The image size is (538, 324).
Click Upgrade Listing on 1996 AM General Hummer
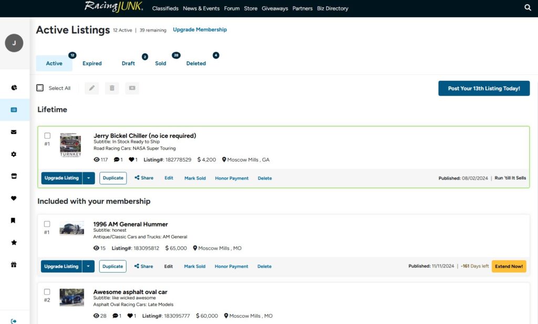pyautogui.click(x=61, y=266)
